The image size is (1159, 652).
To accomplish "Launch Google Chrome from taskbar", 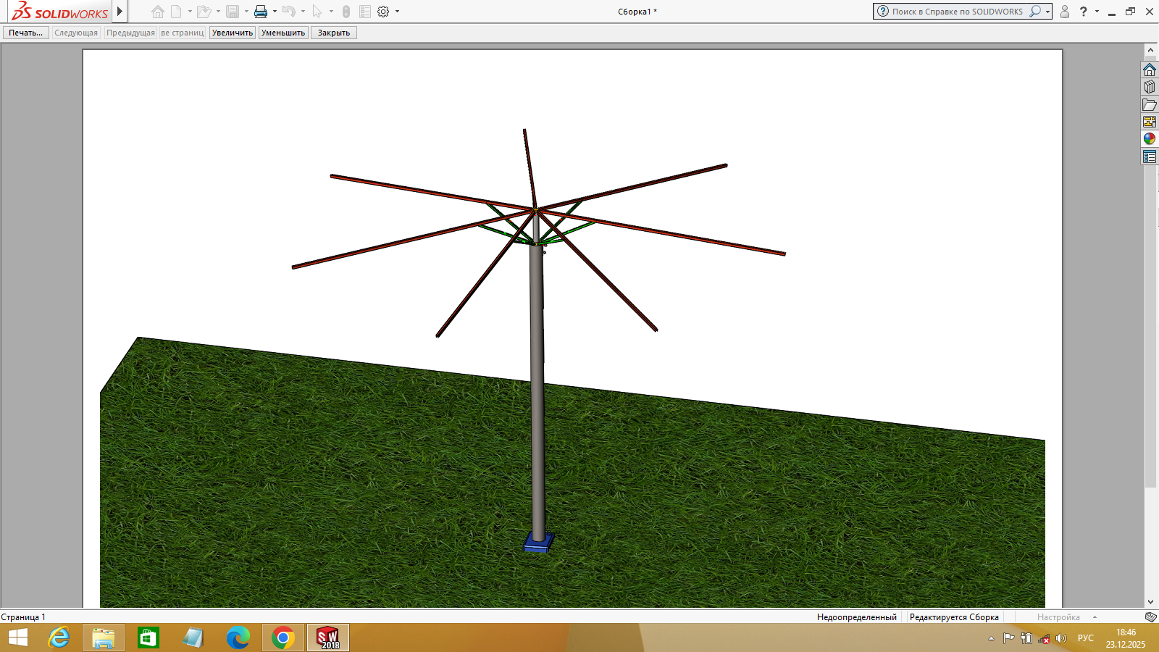I will coord(283,638).
